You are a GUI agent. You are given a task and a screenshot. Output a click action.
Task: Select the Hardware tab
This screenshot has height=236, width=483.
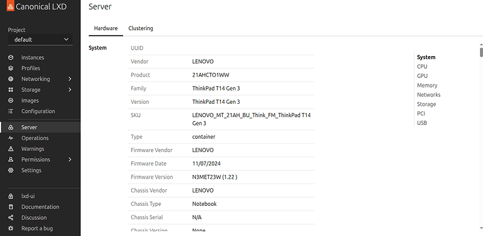106,28
